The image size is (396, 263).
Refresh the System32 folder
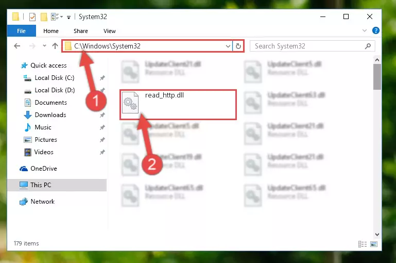tap(238, 46)
